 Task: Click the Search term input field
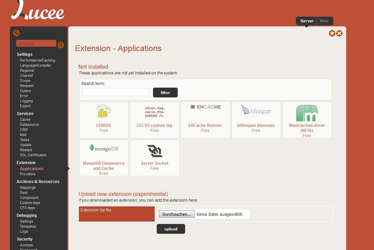click(115, 92)
